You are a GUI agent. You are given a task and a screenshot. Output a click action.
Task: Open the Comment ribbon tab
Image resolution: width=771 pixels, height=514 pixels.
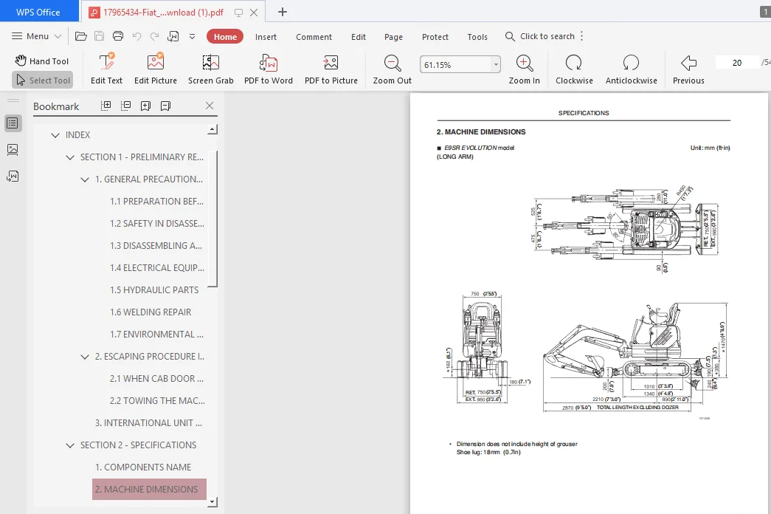point(314,37)
